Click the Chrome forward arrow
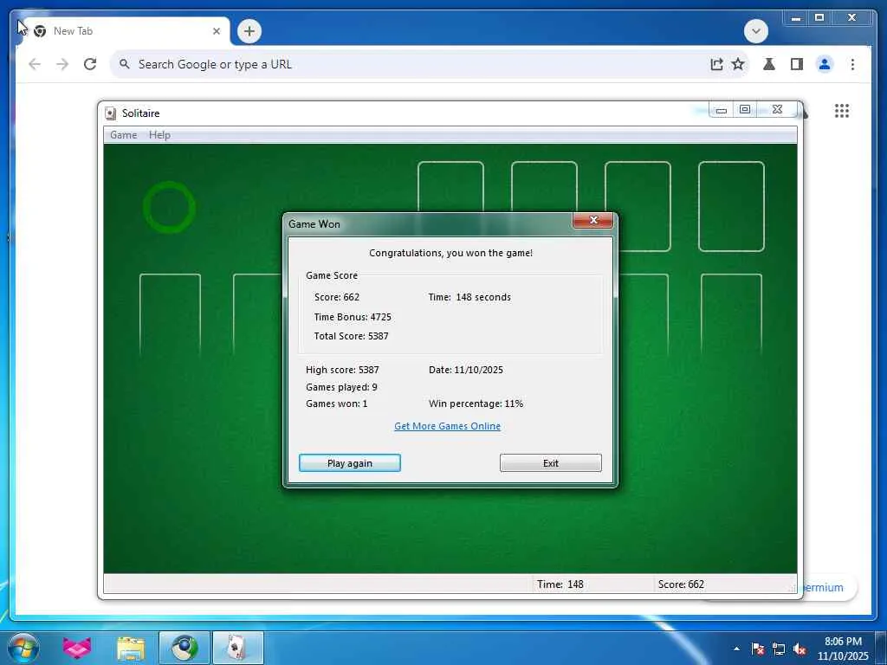Viewport: 887px width, 665px height. pos(62,64)
